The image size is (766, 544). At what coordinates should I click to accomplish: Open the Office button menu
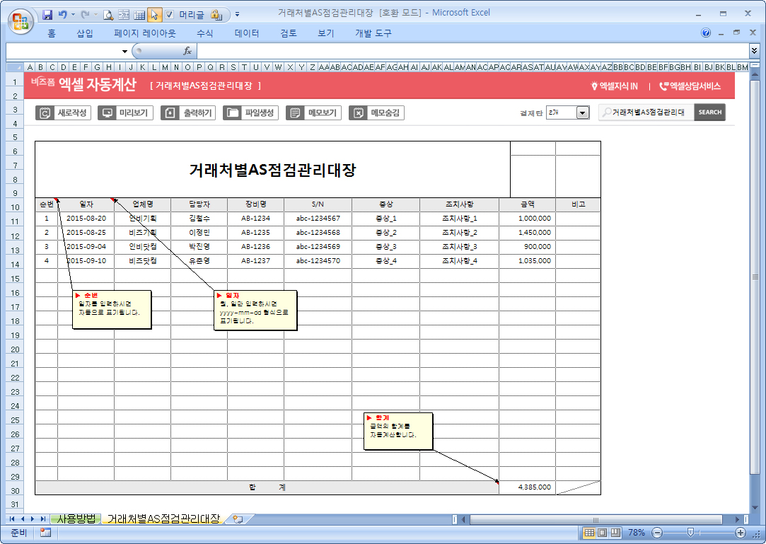click(21, 21)
